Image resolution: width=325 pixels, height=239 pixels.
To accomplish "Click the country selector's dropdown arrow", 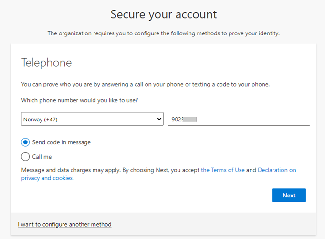I will point(159,119).
